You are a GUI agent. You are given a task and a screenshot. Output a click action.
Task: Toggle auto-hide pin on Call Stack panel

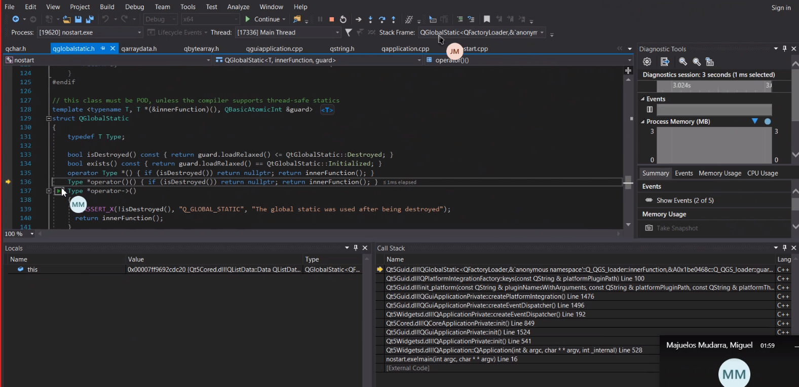click(784, 248)
